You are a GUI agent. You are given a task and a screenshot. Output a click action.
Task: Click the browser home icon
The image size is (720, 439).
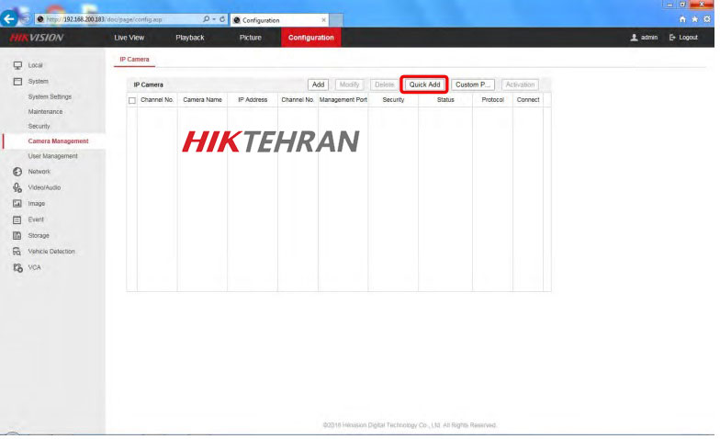tap(682, 19)
